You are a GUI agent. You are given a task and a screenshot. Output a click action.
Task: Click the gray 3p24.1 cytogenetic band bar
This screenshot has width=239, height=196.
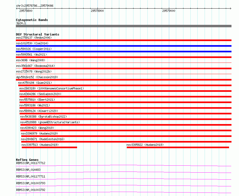[x=124, y=26]
